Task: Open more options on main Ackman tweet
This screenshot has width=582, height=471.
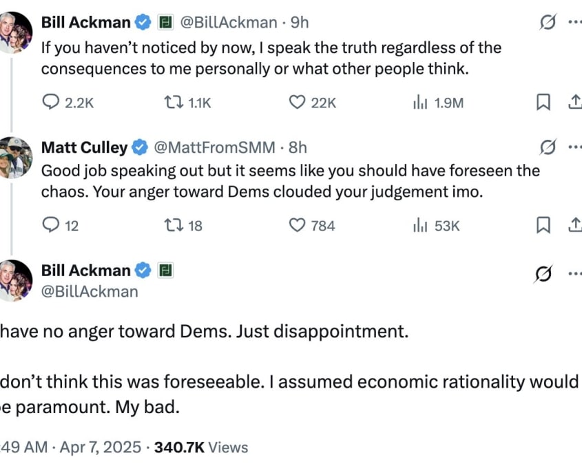Action: 575,274
